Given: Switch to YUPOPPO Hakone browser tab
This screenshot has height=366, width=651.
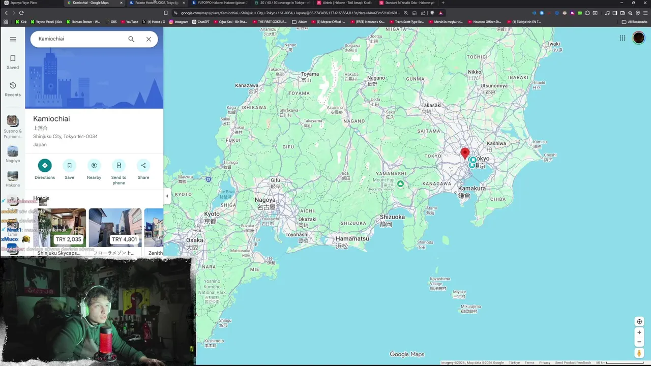Looking at the screenshot, I should click(219, 3).
